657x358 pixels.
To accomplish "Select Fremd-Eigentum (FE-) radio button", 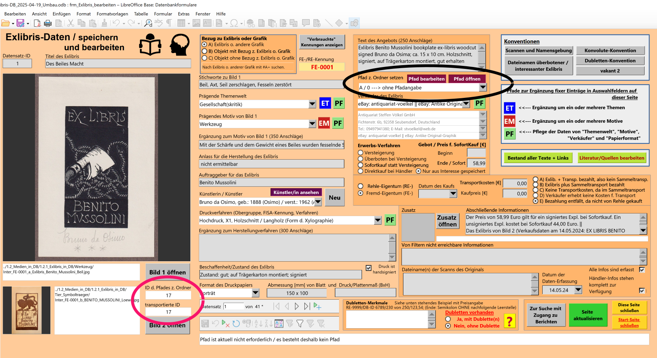I will (360, 193).
